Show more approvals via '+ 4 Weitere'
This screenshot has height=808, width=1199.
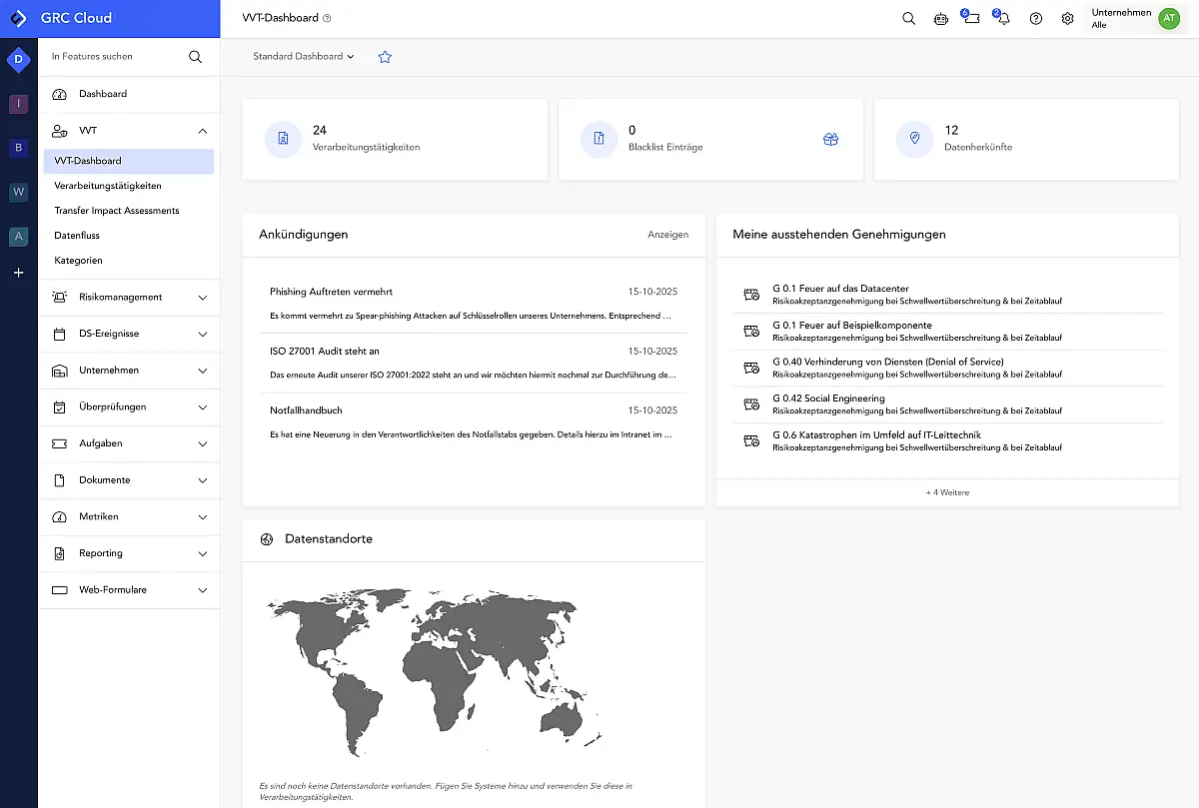pos(946,492)
